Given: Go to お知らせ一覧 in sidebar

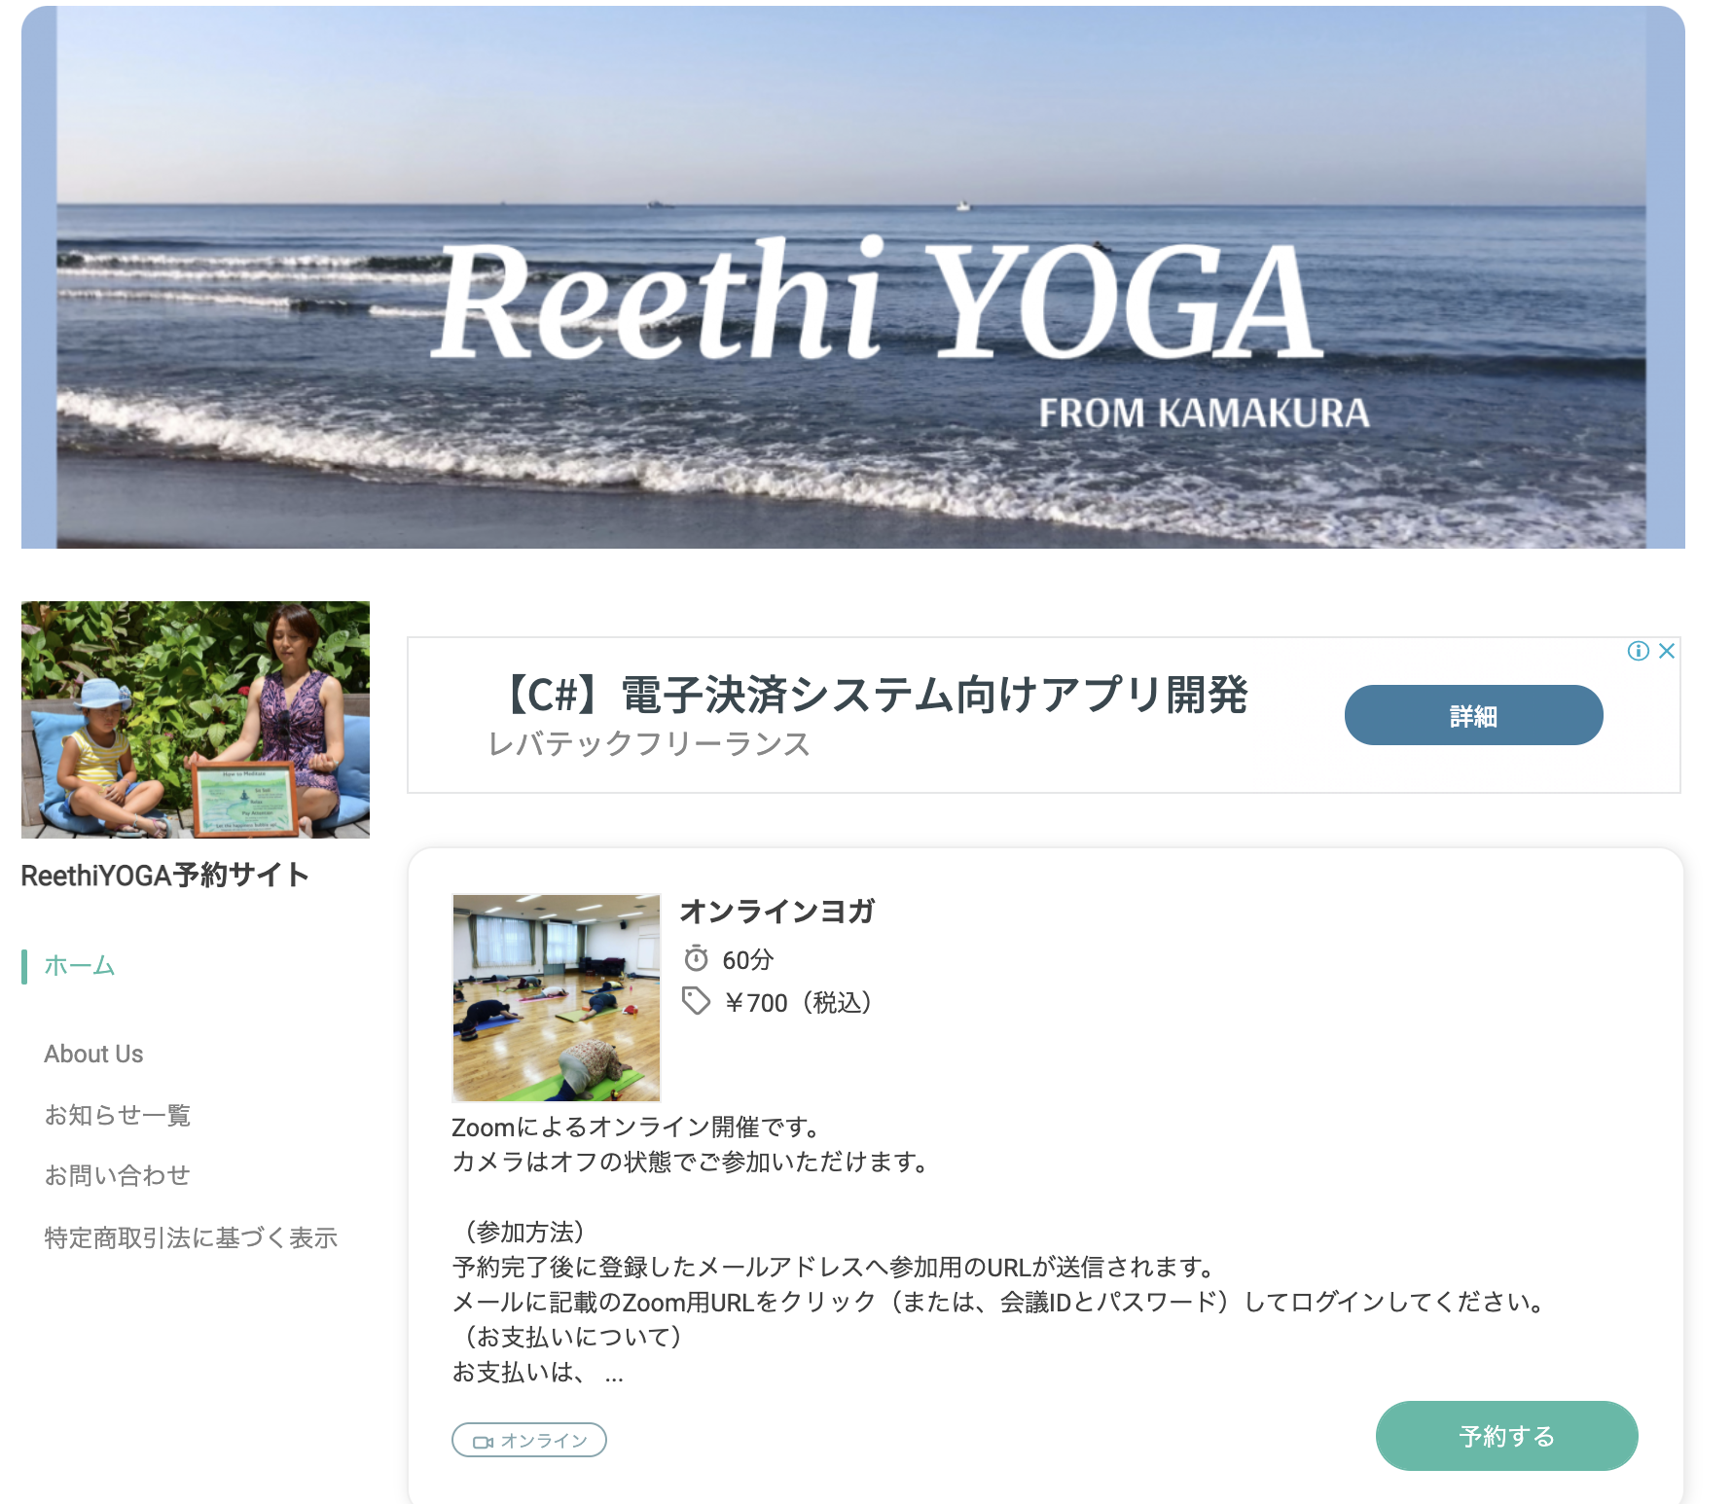Looking at the screenshot, I should (118, 1115).
